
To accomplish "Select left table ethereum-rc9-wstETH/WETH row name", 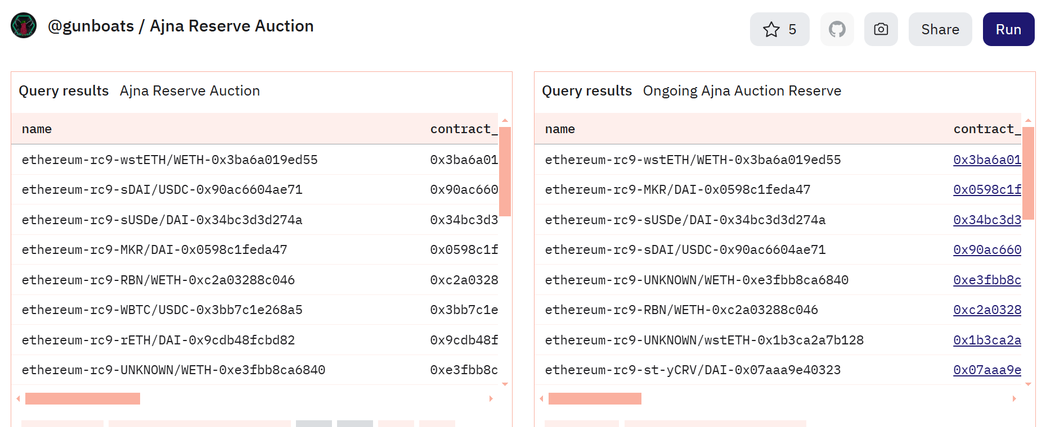I will tap(169, 160).
